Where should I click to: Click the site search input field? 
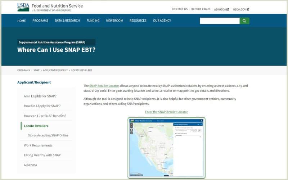(x=220, y=21)
